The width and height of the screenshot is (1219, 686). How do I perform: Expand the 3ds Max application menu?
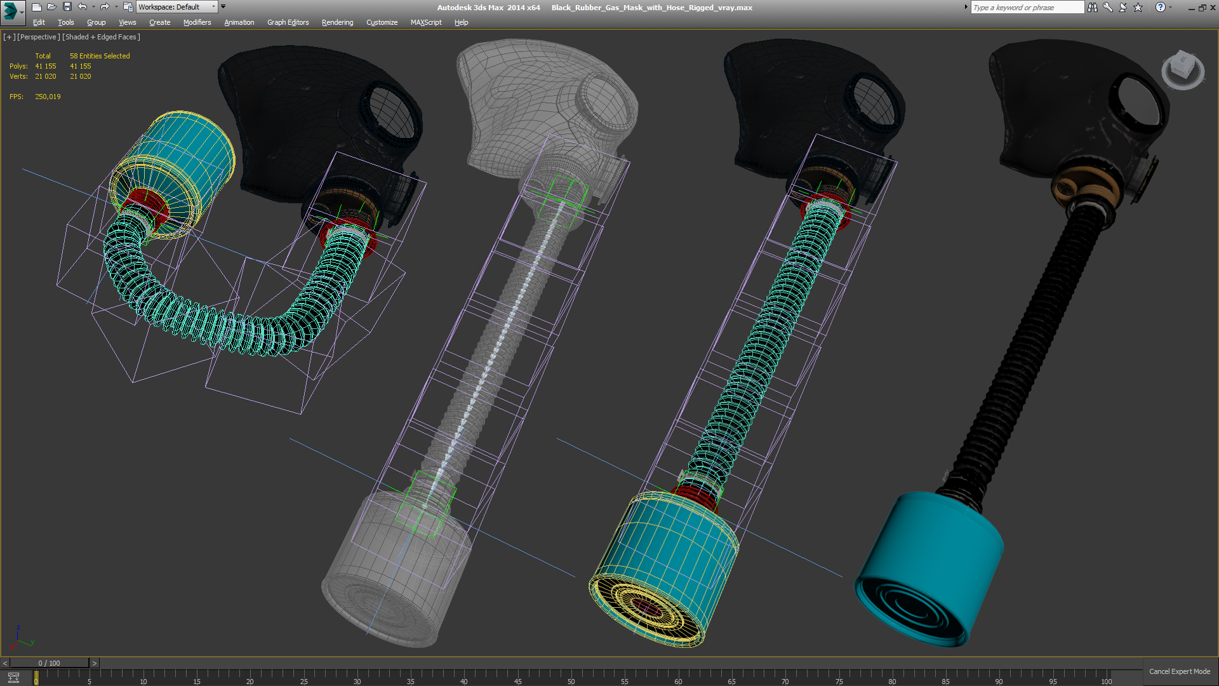click(12, 10)
